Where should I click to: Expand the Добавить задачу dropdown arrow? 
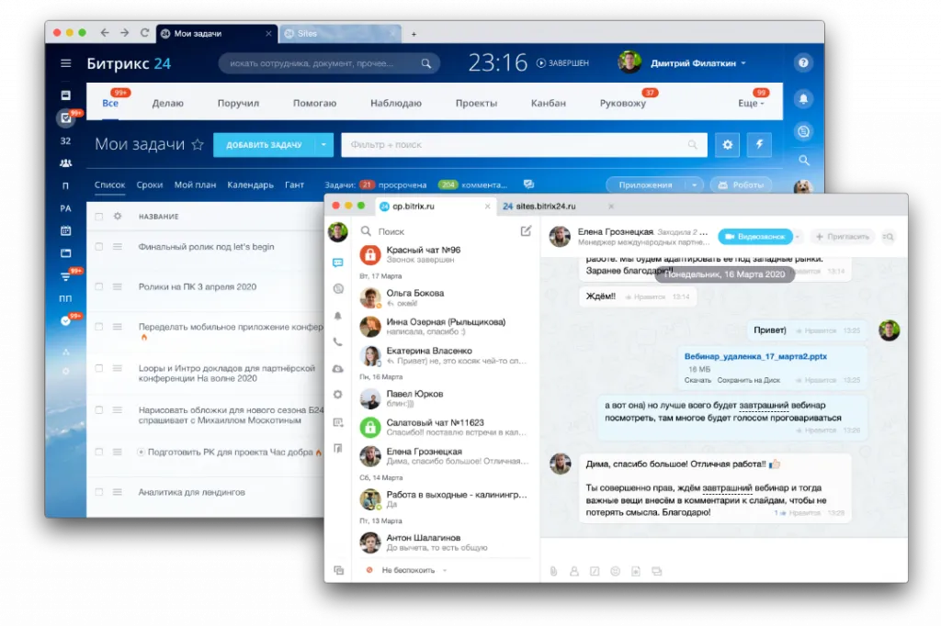coord(323,145)
